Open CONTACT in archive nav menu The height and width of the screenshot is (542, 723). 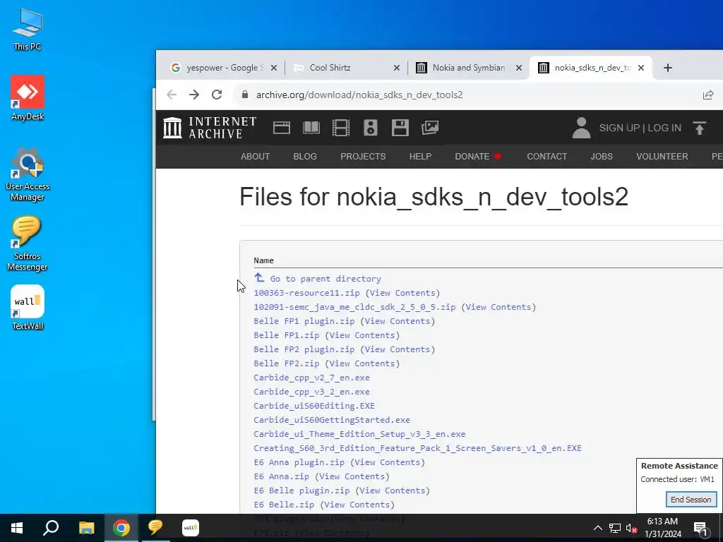coord(547,156)
